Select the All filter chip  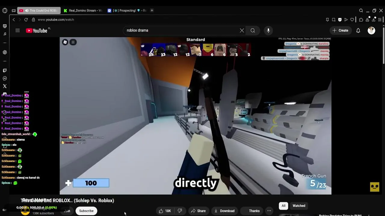pos(283,206)
